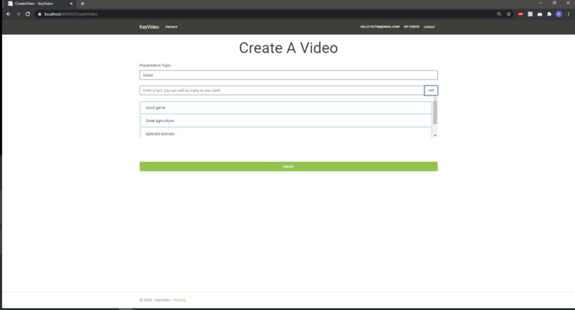Click the address bar URL

[71, 14]
